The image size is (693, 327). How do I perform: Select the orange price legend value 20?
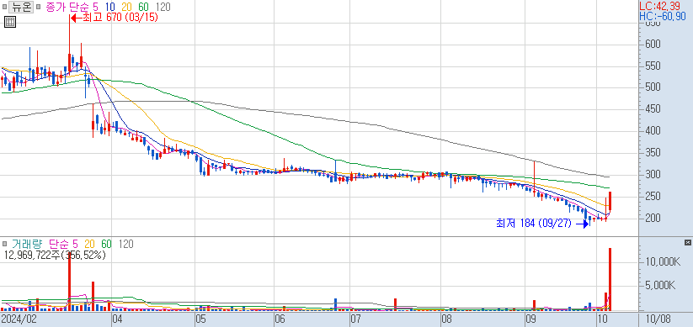pos(127,7)
